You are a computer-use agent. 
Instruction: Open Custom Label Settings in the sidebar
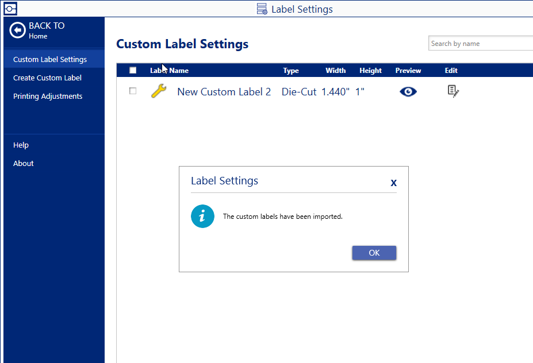coord(50,59)
